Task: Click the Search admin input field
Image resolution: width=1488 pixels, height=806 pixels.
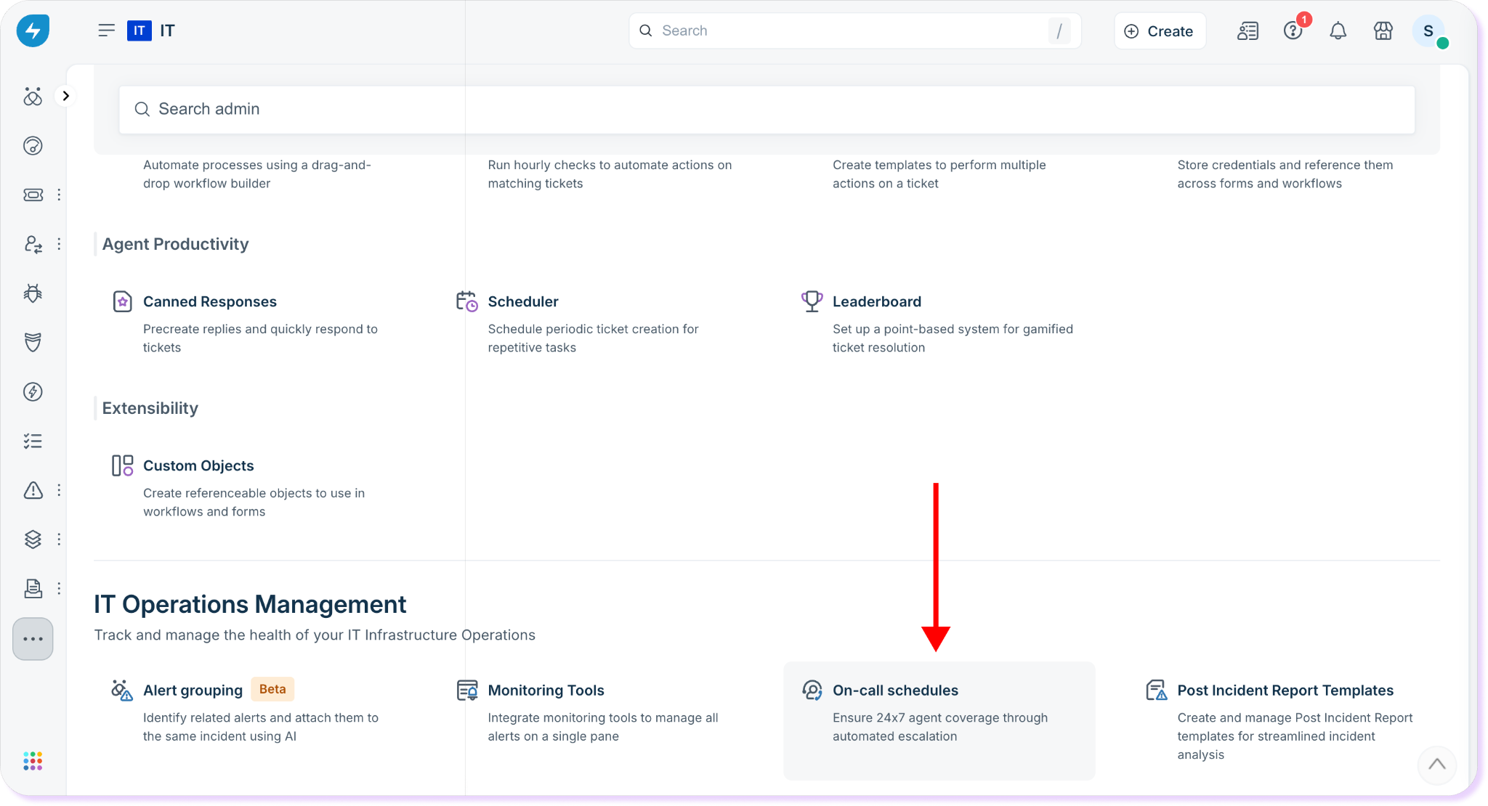Action: point(767,110)
